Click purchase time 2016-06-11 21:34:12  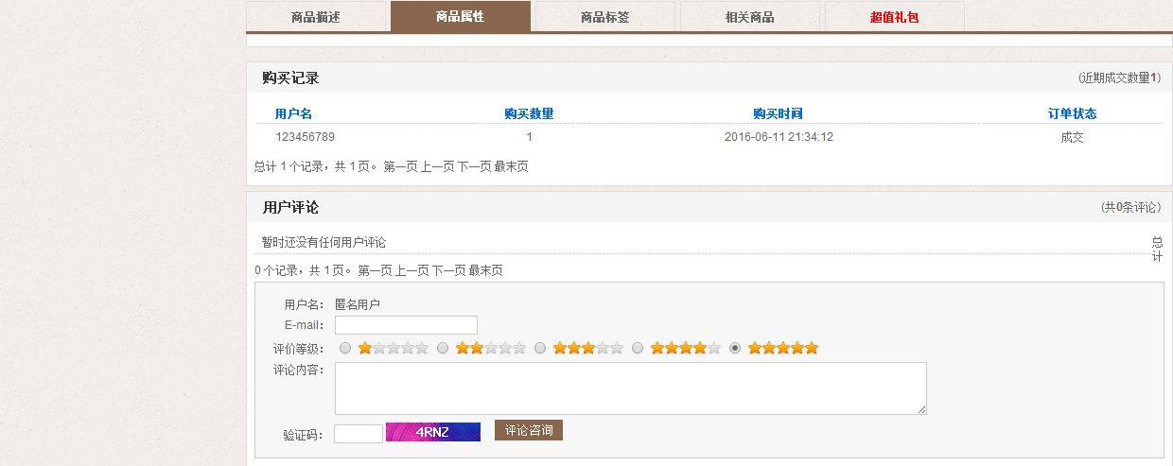click(779, 137)
